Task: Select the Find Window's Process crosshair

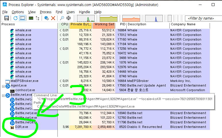Action: [x=69, y=18]
